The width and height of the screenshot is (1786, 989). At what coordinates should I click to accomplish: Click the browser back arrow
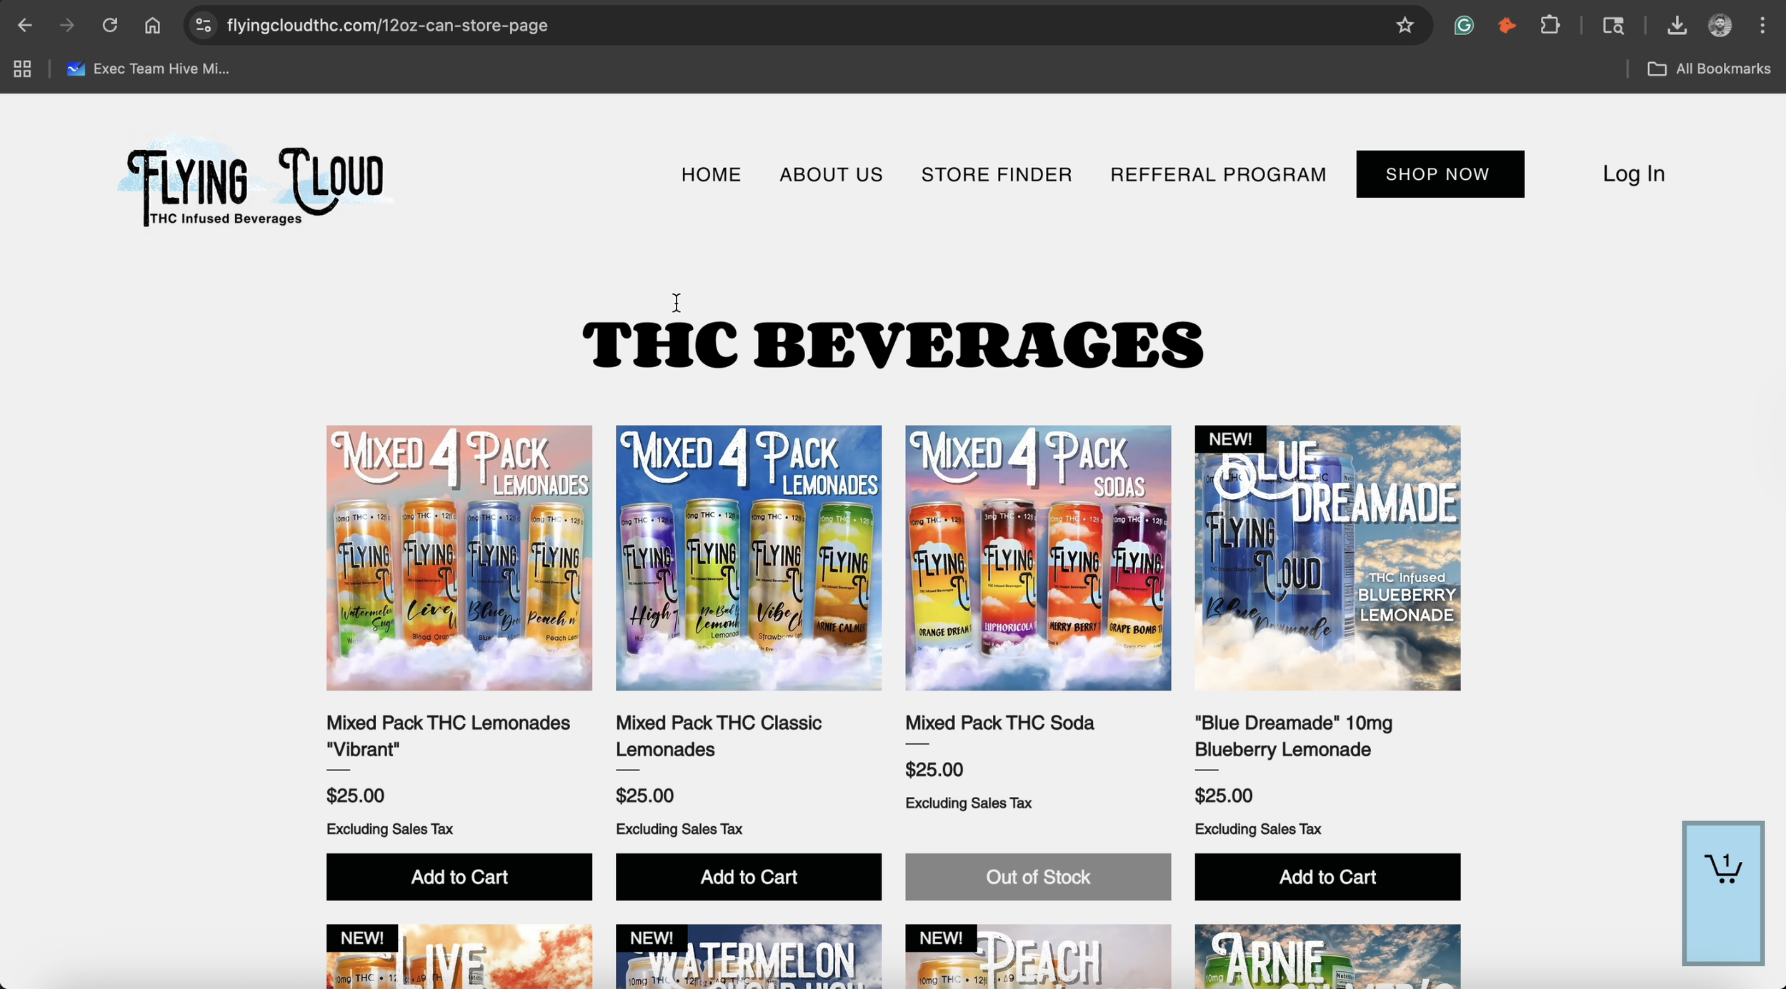[x=25, y=26]
